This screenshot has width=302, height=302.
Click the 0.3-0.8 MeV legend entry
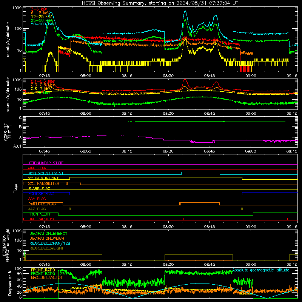(43, 85)
